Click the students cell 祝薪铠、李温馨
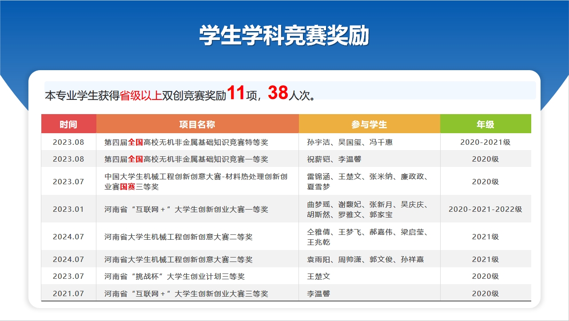This screenshot has width=569, height=321. point(334,159)
